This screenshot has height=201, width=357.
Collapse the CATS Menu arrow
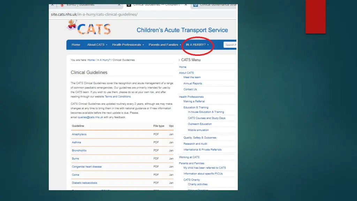179,60
